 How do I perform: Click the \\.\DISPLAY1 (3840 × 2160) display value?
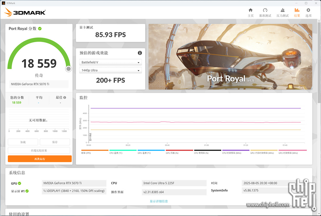pos(74,191)
